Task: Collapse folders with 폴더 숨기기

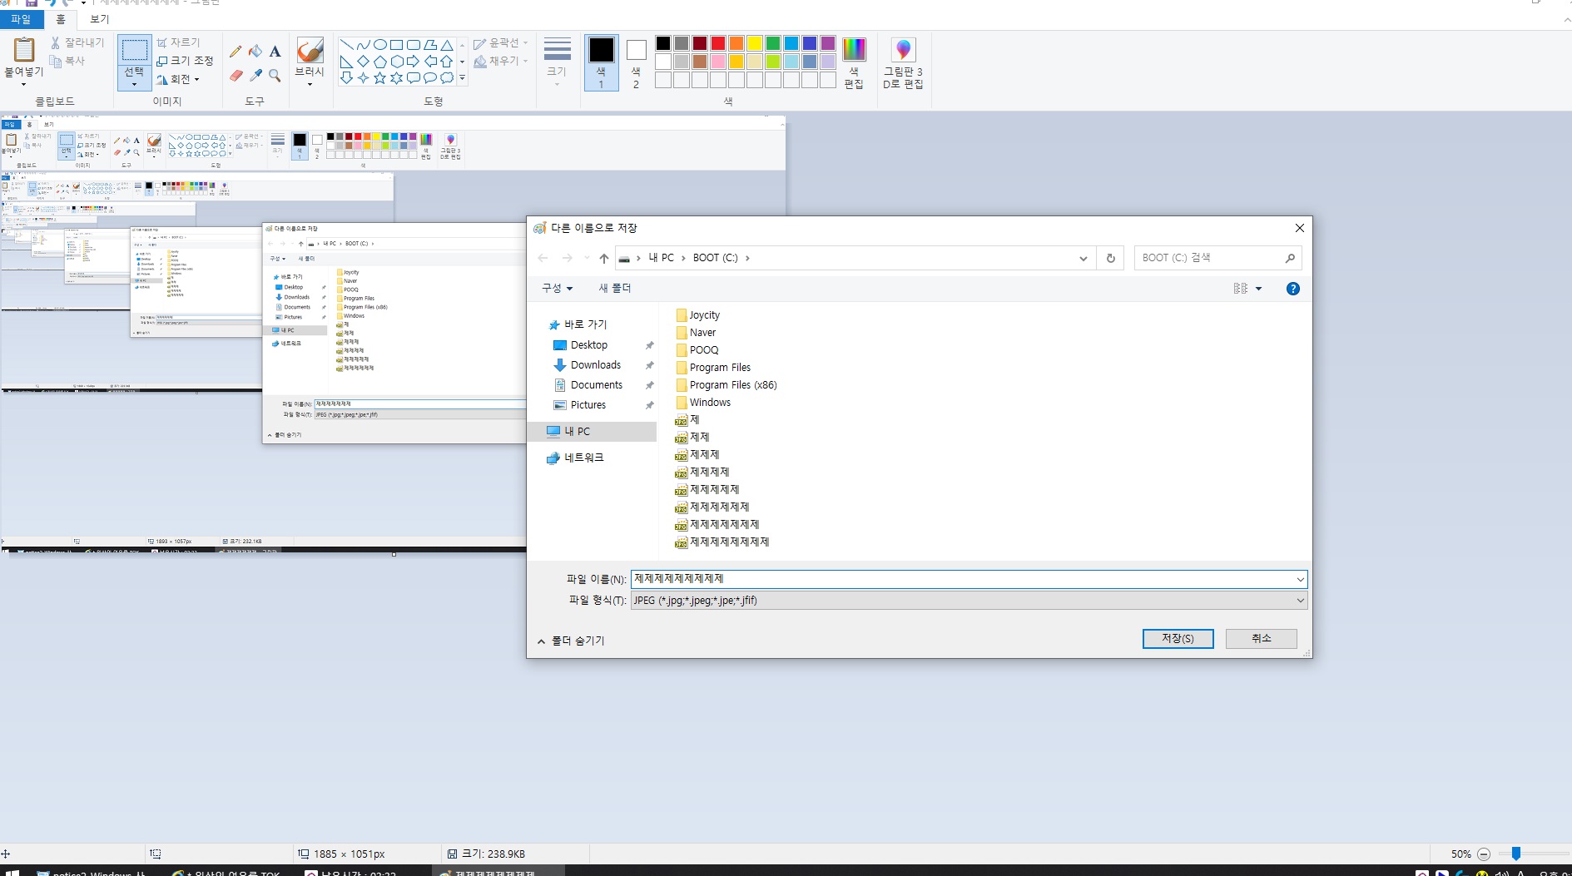Action: (x=571, y=641)
